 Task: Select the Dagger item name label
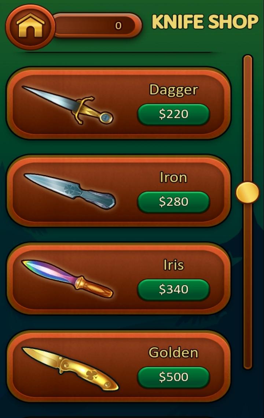point(173,90)
